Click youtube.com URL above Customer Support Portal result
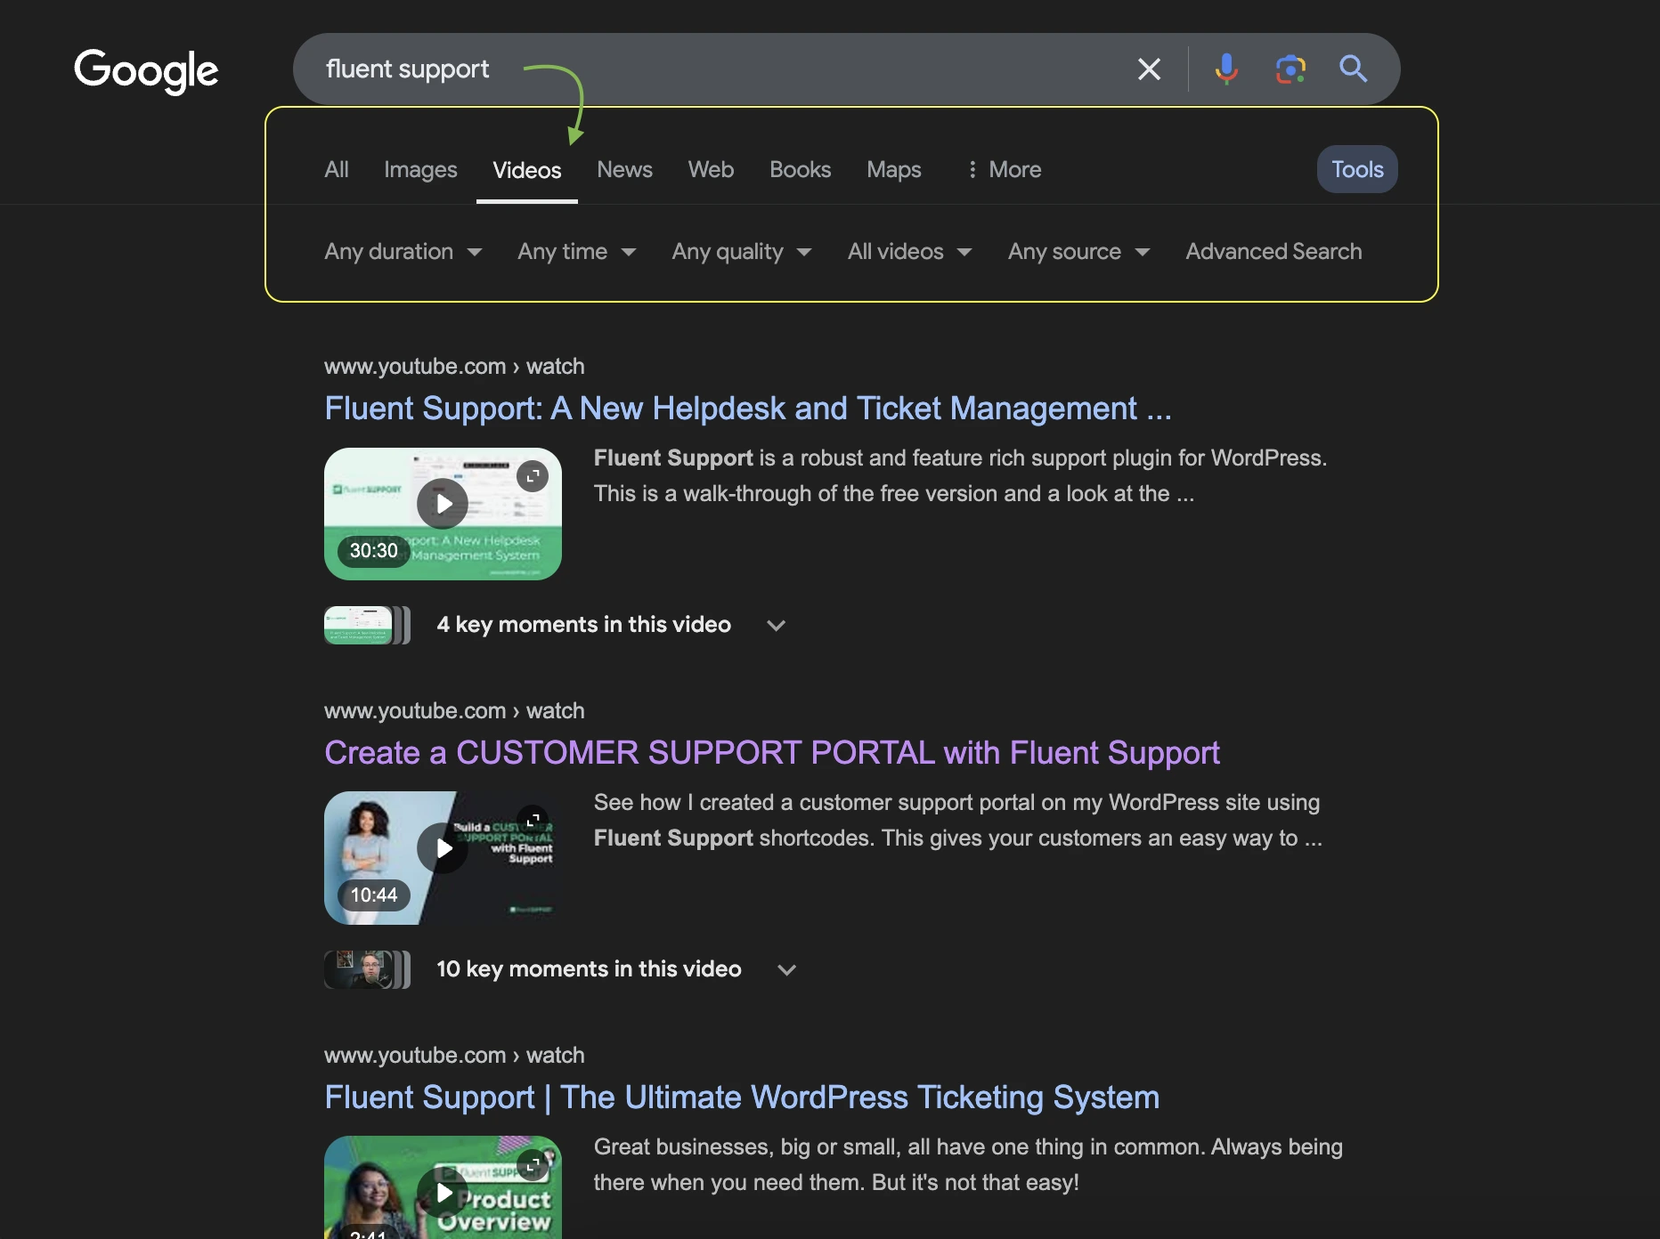This screenshot has height=1239, width=1660. coord(454,711)
